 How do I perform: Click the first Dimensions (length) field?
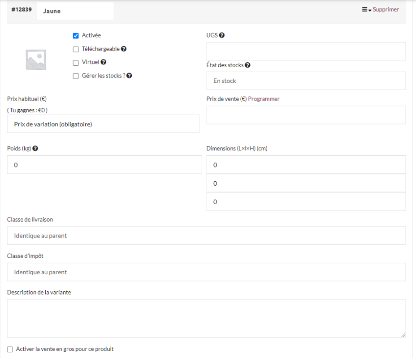(306, 165)
